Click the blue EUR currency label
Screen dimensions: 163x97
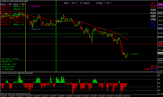click(153, 26)
